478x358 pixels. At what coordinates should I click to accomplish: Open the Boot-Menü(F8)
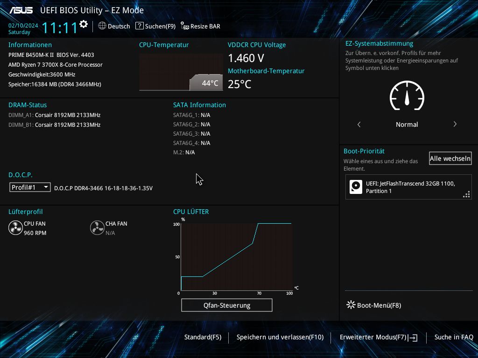(379, 305)
